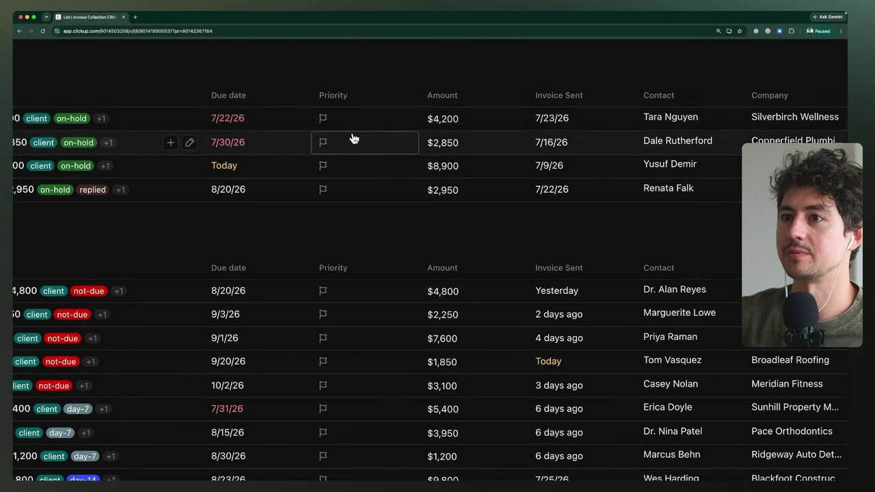Set priority flag for Renata Falk row

click(323, 189)
